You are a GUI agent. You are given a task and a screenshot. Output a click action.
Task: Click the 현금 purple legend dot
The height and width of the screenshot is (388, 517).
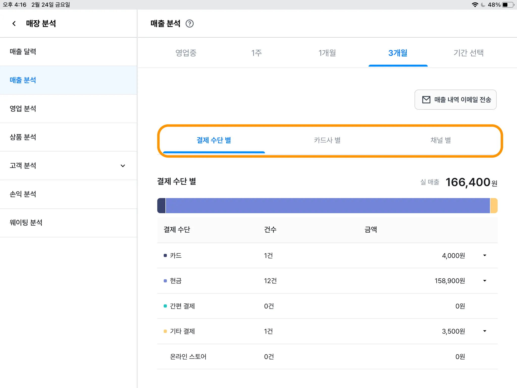(165, 281)
